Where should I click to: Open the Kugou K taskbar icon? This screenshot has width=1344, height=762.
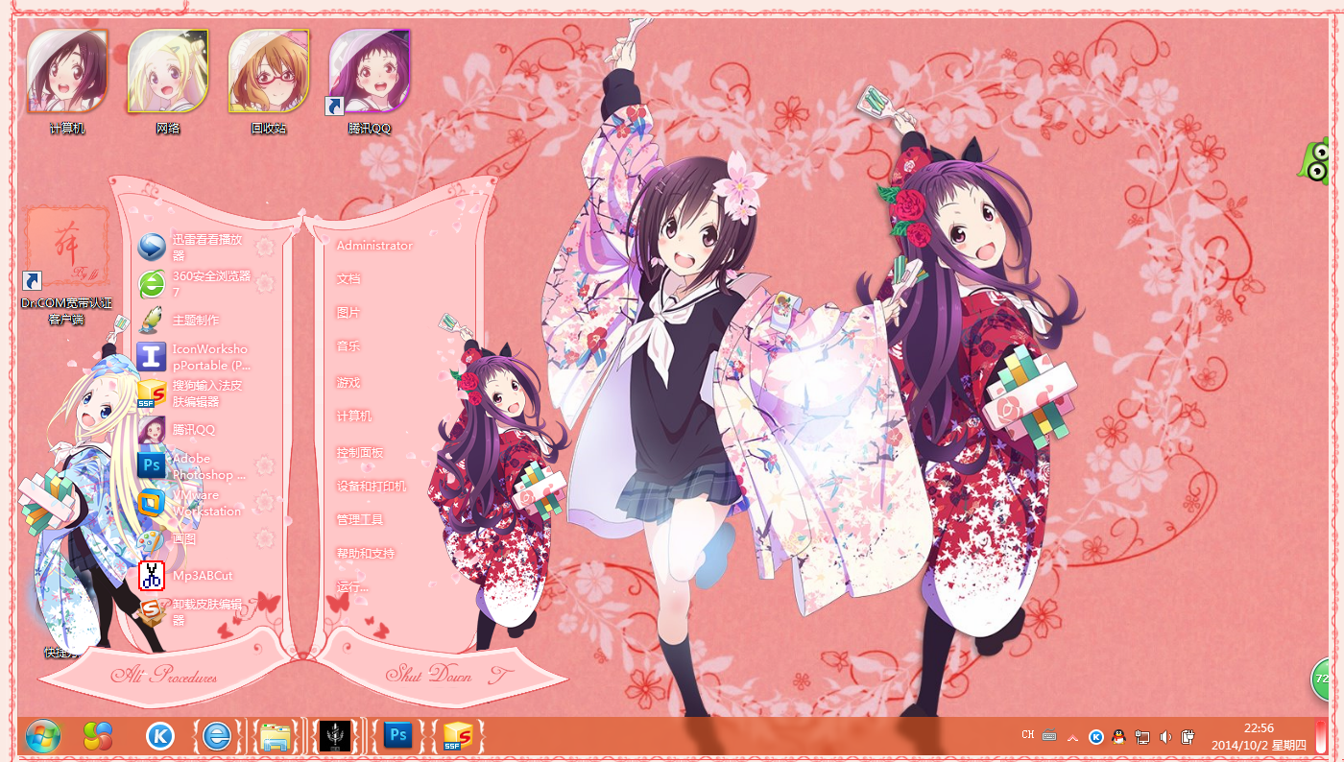[x=160, y=736]
